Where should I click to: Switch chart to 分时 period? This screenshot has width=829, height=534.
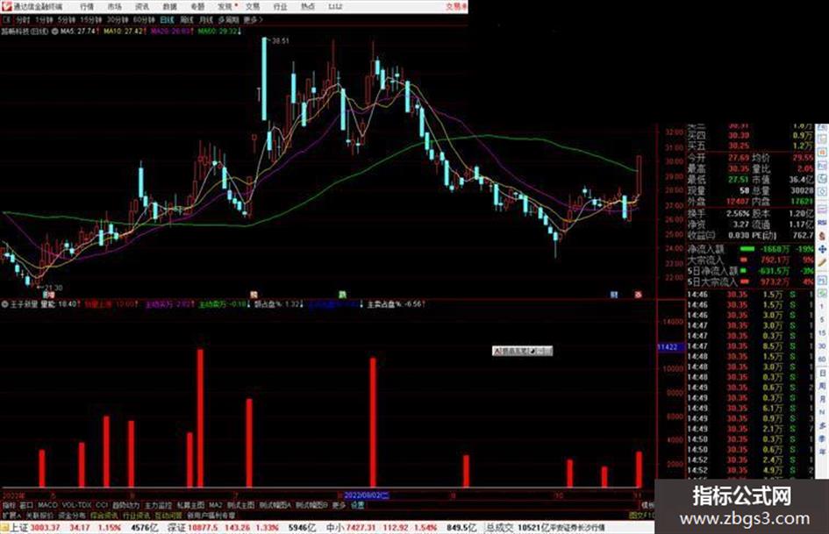pyautogui.click(x=23, y=20)
